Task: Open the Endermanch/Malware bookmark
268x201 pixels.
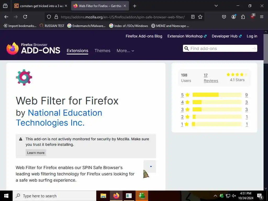Action: point(86,26)
